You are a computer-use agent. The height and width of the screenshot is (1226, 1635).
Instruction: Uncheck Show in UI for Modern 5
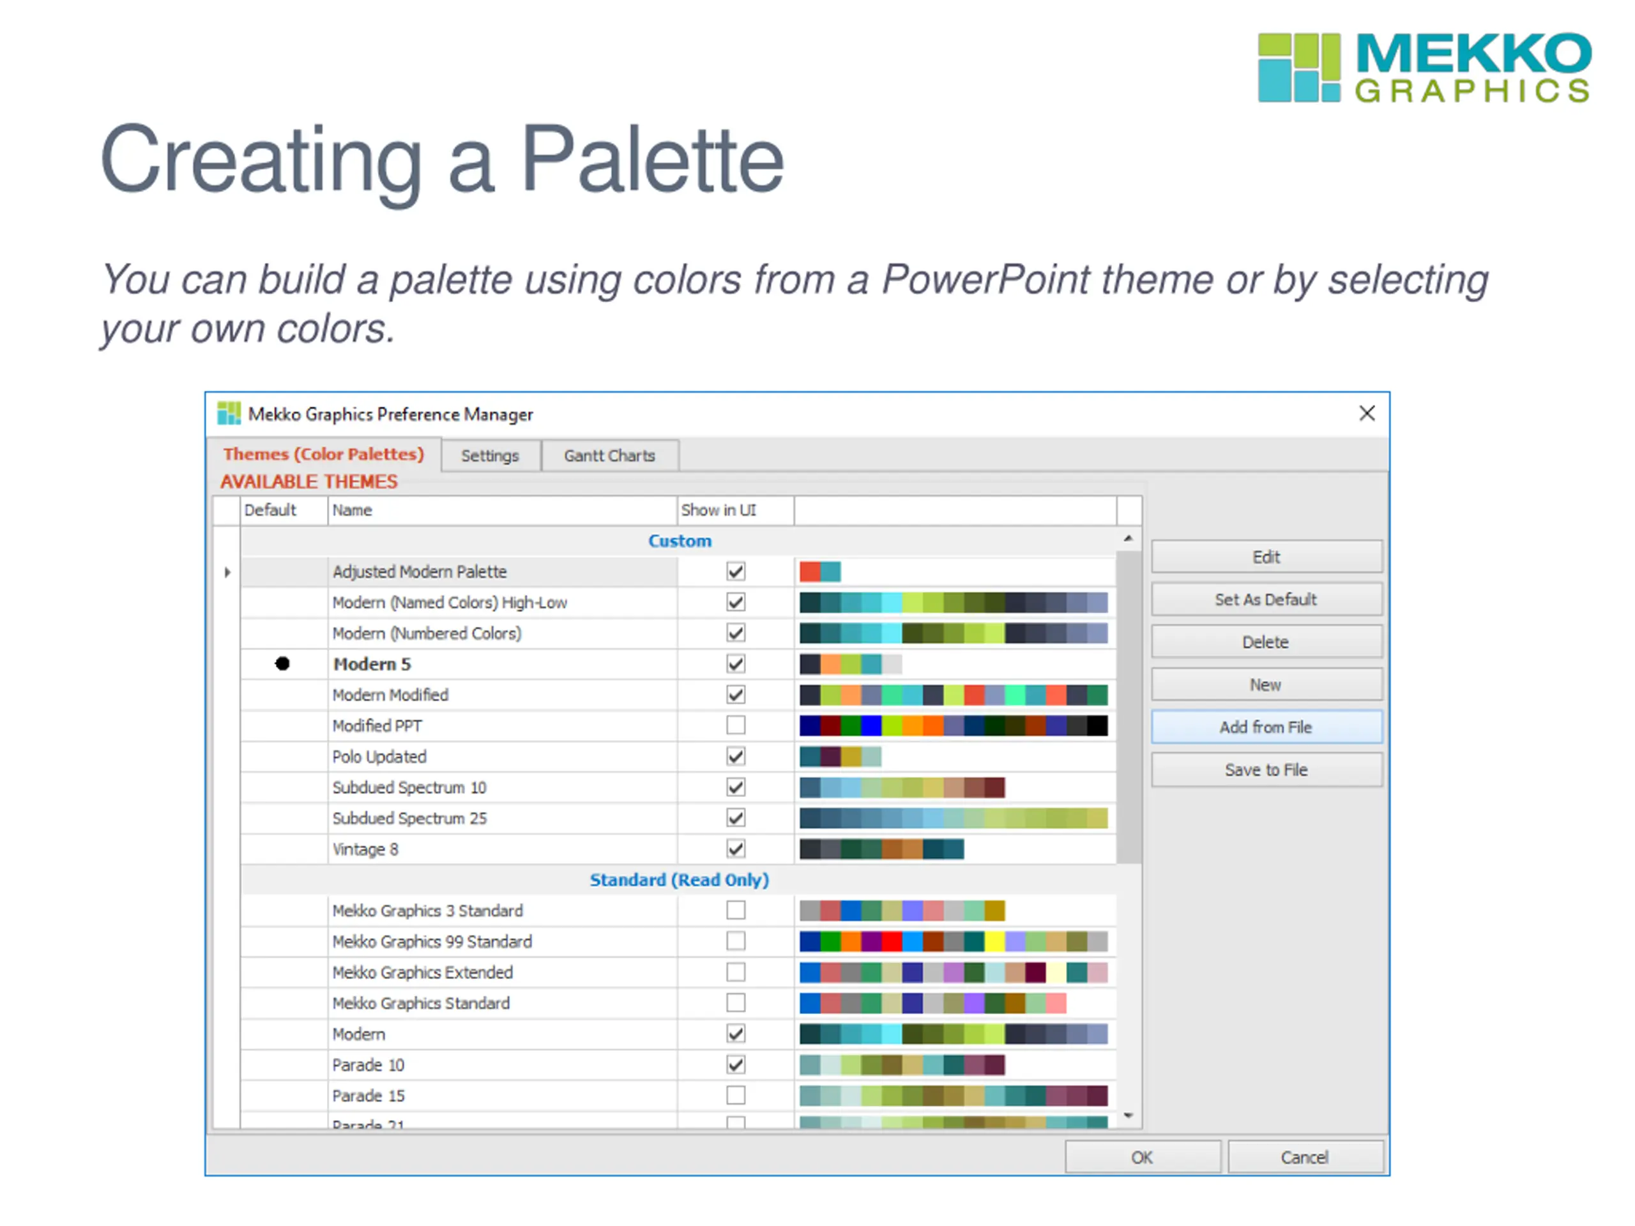[736, 663]
